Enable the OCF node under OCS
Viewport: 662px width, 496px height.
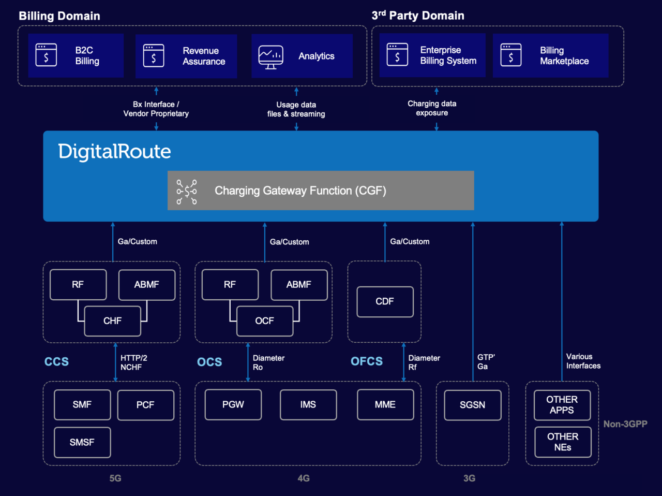coord(265,321)
